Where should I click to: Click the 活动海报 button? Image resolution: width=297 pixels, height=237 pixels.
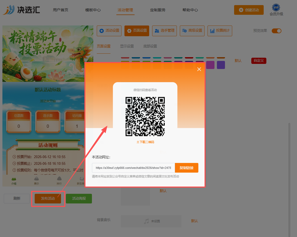(79, 198)
